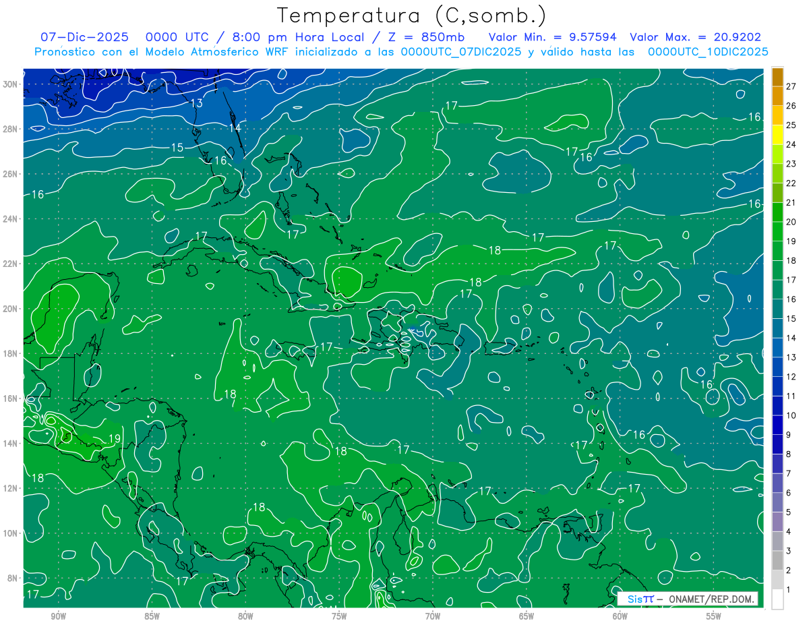Click the 12 label on the color scale
This screenshot has height=625, width=809.
[x=791, y=377]
